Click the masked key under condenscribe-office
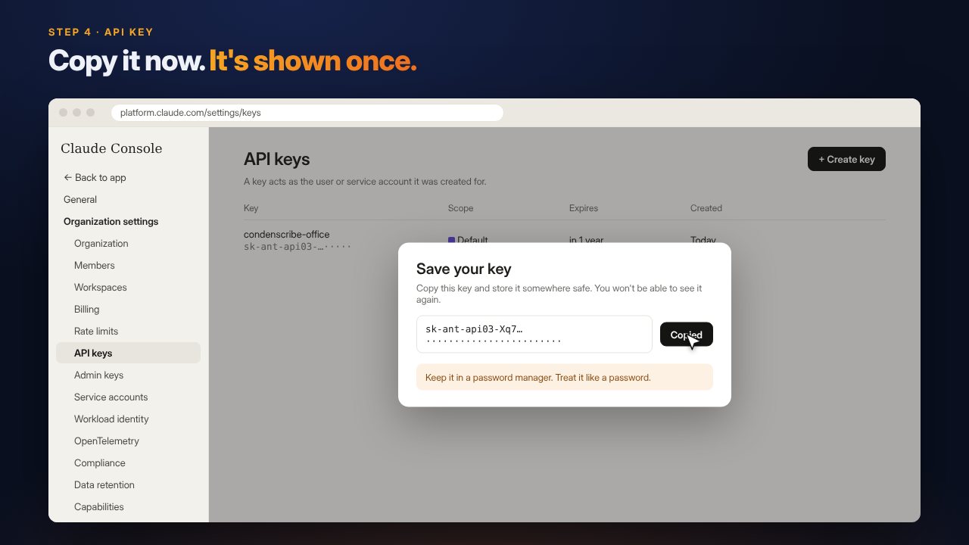969x545 pixels. [298, 246]
